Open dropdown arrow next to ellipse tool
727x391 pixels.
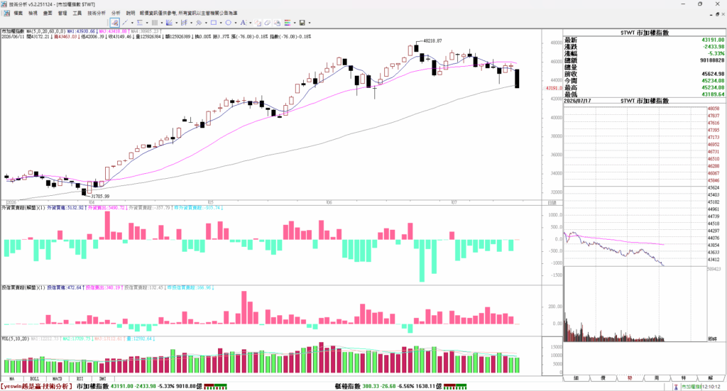pos(236,23)
